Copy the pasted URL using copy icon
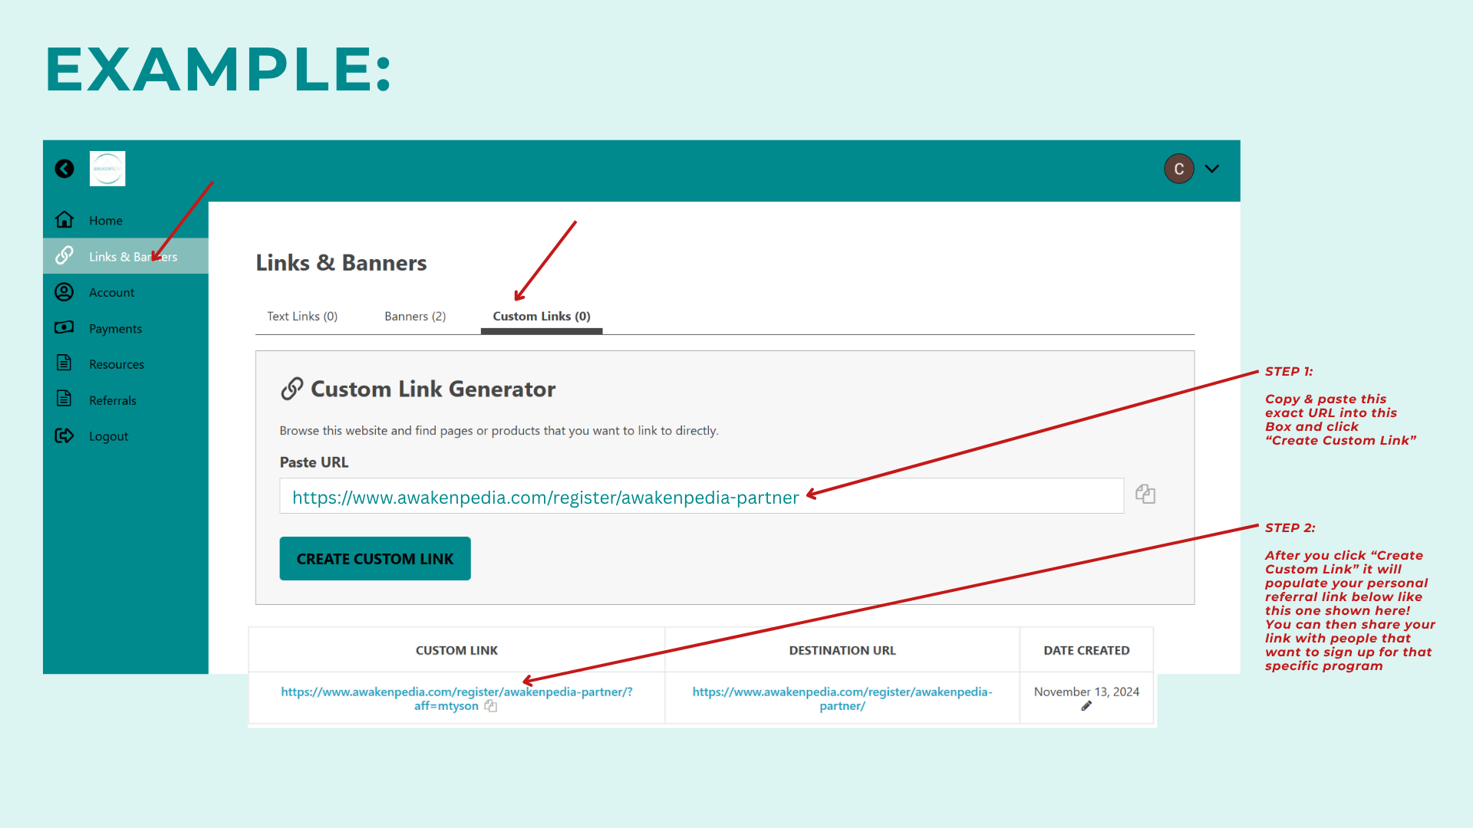The height and width of the screenshot is (828, 1473). (x=1145, y=495)
